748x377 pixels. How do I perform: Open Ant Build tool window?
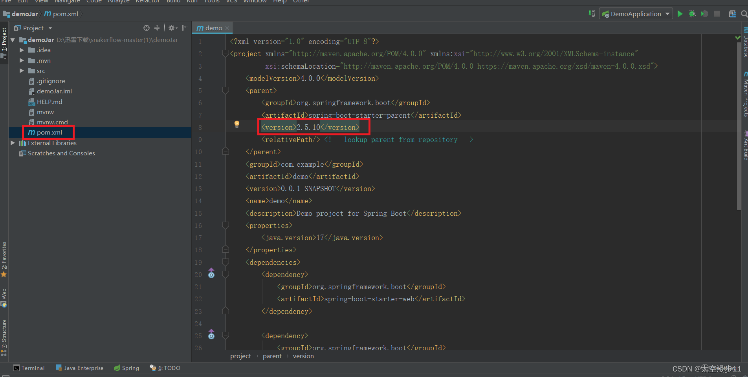745,146
